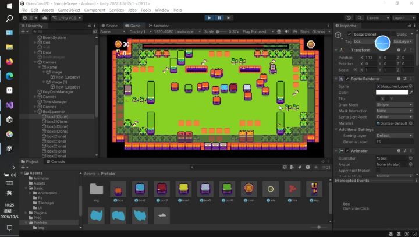Start Play mode with the play button
The height and width of the screenshot is (237, 419).
(x=210, y=18)
